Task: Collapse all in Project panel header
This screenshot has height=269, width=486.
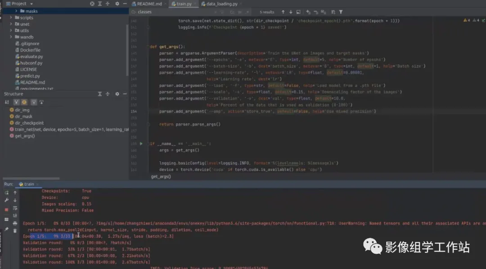Action: point(108,4)
